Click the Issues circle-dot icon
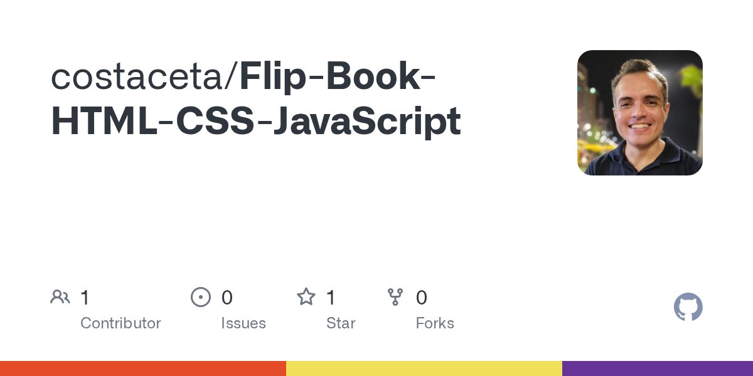 click(200, 297)
